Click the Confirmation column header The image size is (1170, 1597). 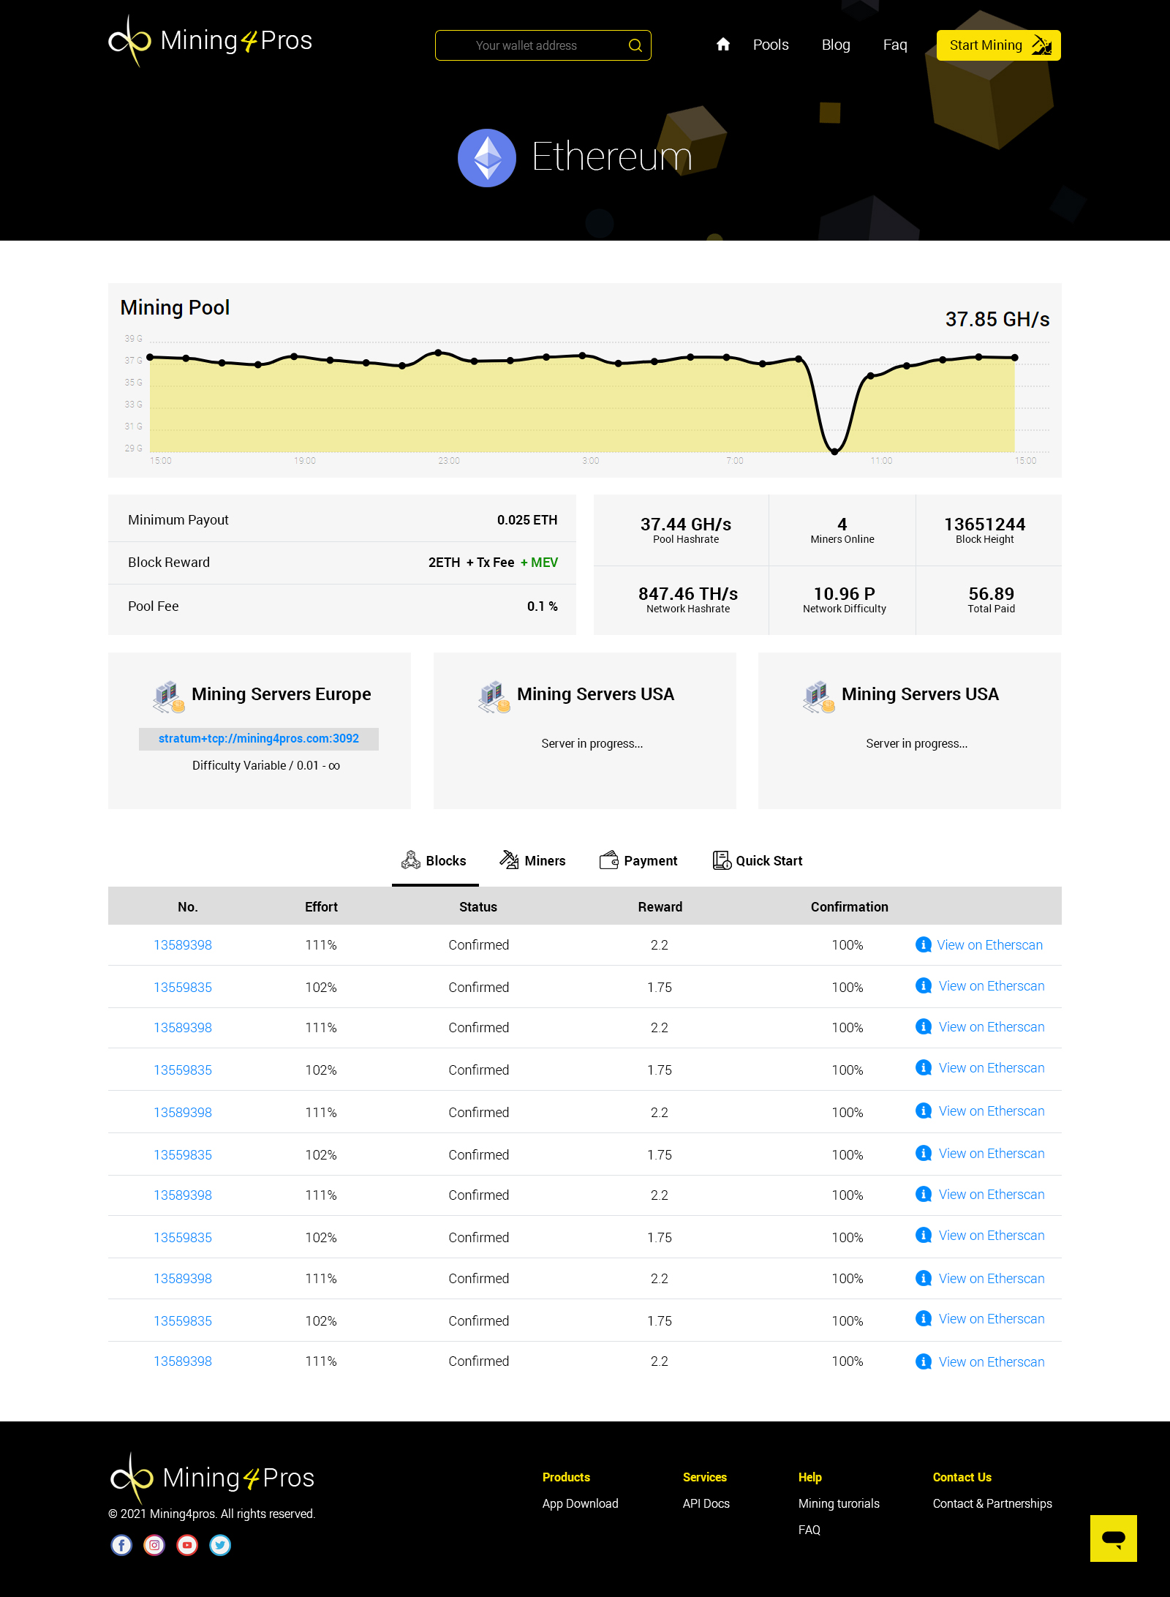(849, 907)
